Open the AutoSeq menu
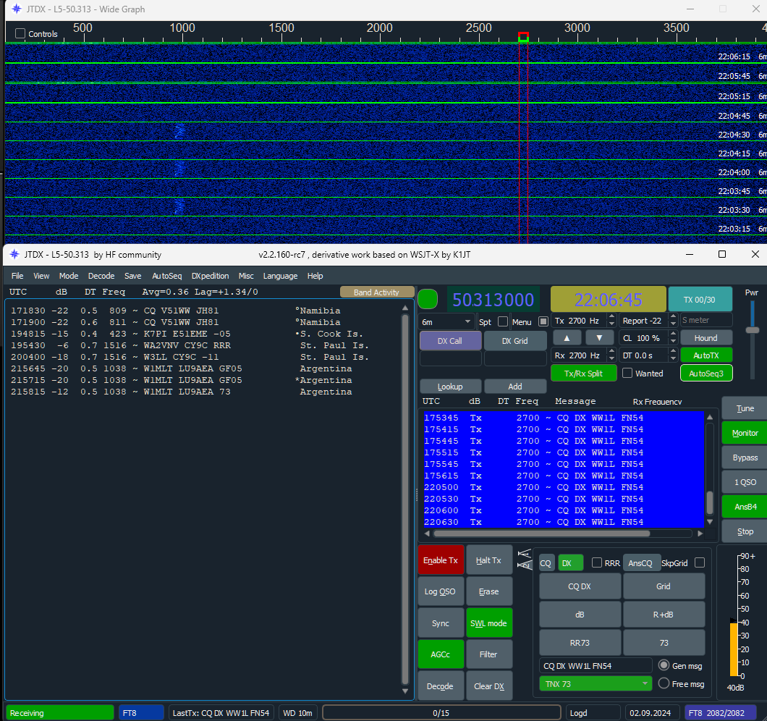 click(x=167, y=276)
